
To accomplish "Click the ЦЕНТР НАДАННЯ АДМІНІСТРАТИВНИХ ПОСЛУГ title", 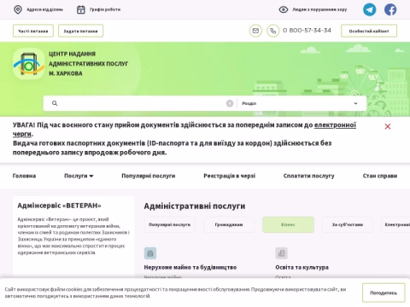I will click(88, 64).
